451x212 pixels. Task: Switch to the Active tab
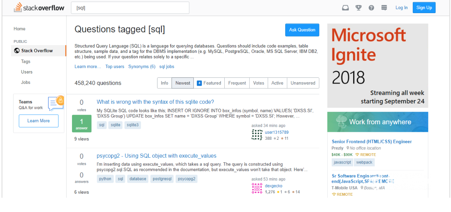tap(277, 83)
